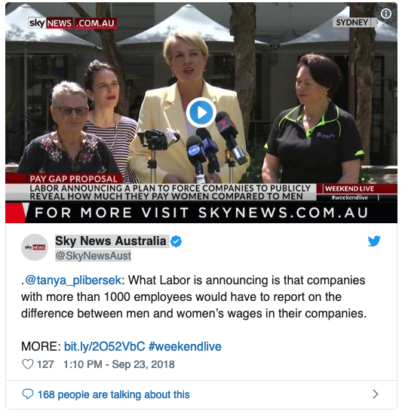The width and height of the screenshot is (402, 414).
Task: Click the FOR MORE VISIT SKYNEWS.COM.AU banner
Action: tap(201, 213)
